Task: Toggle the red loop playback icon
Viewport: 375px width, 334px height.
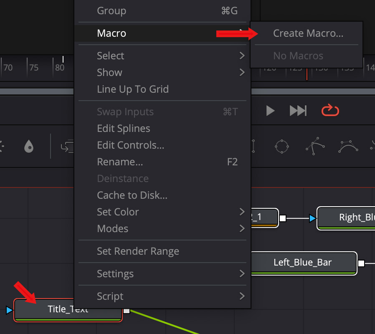Action: (330, 111)
